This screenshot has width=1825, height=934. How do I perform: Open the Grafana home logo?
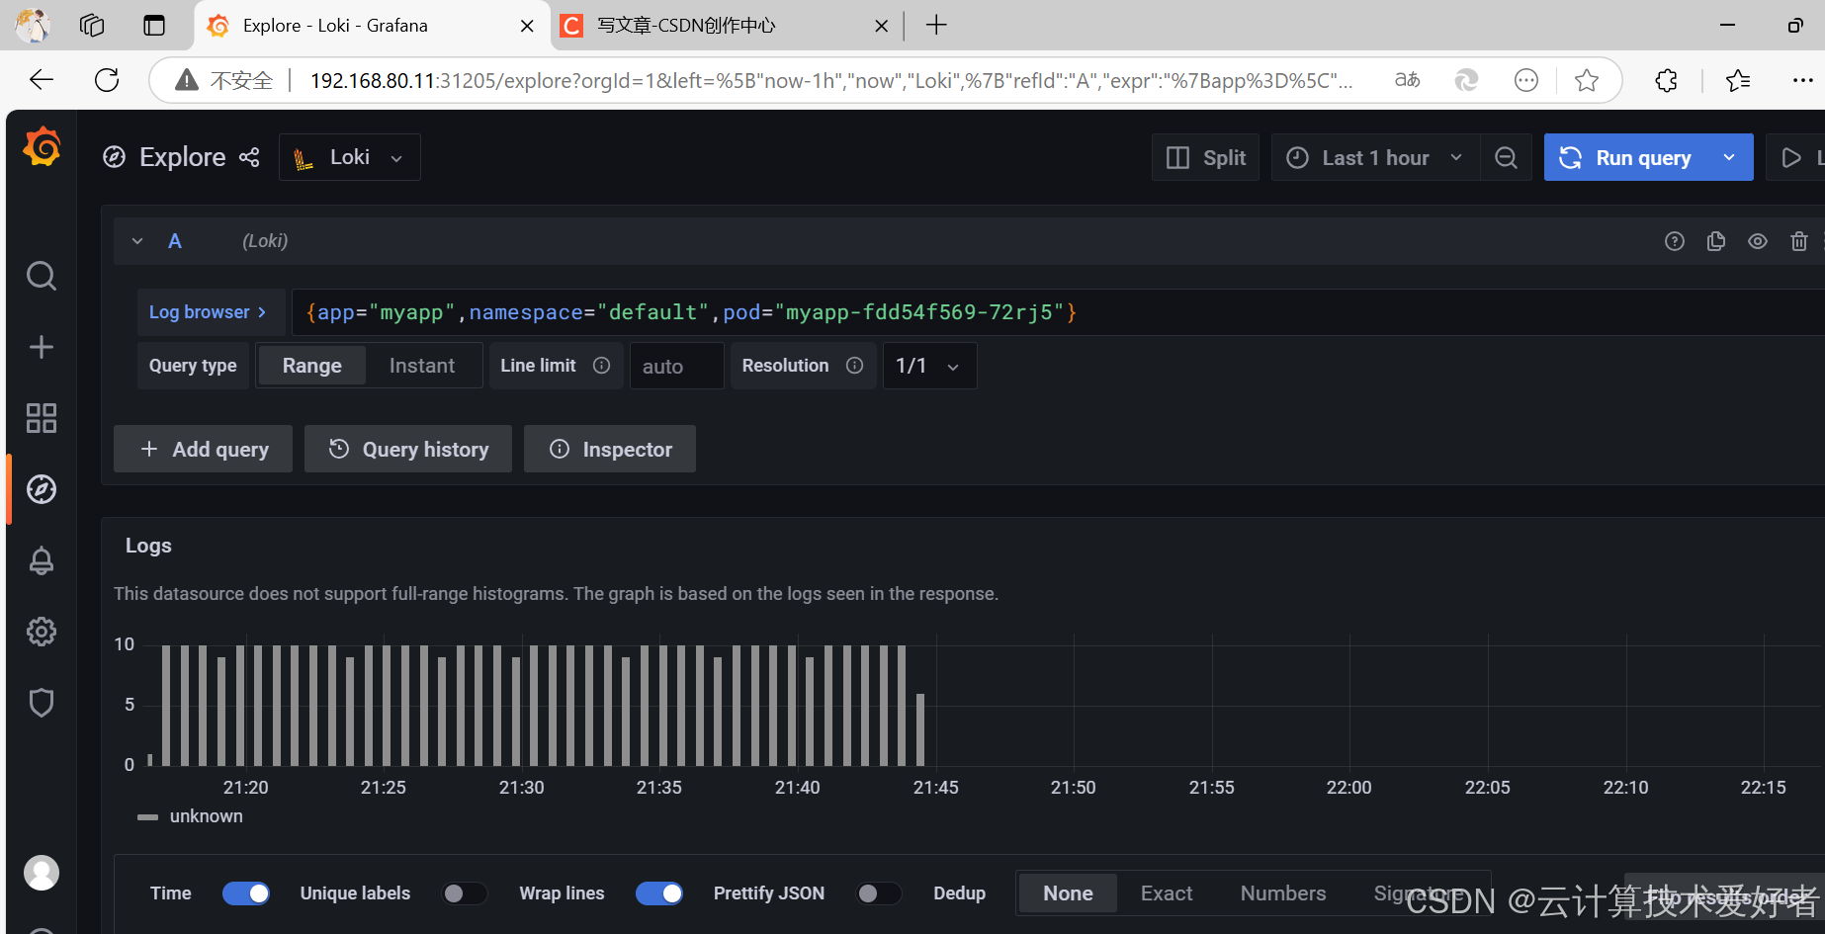click(x=42, y=147)
